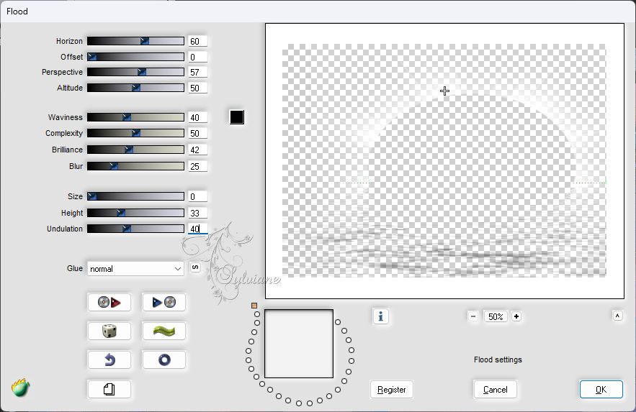The height and width of the screenshot is (412, 636).
Task: Click the Flaming Pear logo icon
Action: pos(21,388)
